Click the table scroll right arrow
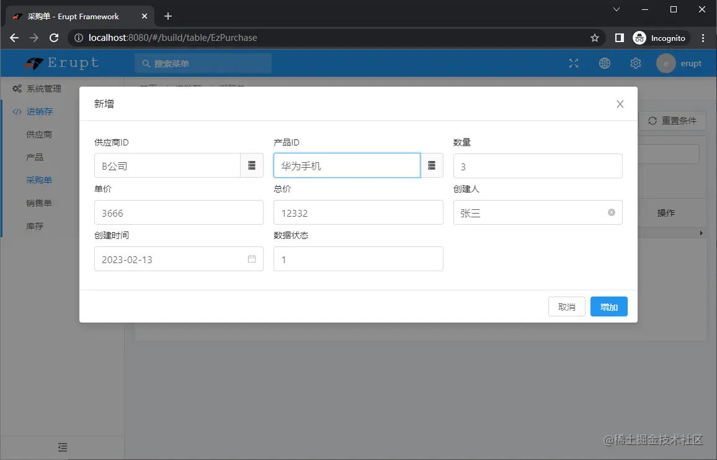 pos(701,233)
